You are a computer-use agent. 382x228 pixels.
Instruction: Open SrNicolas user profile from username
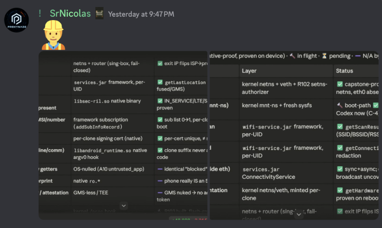[x=70, y=14]
